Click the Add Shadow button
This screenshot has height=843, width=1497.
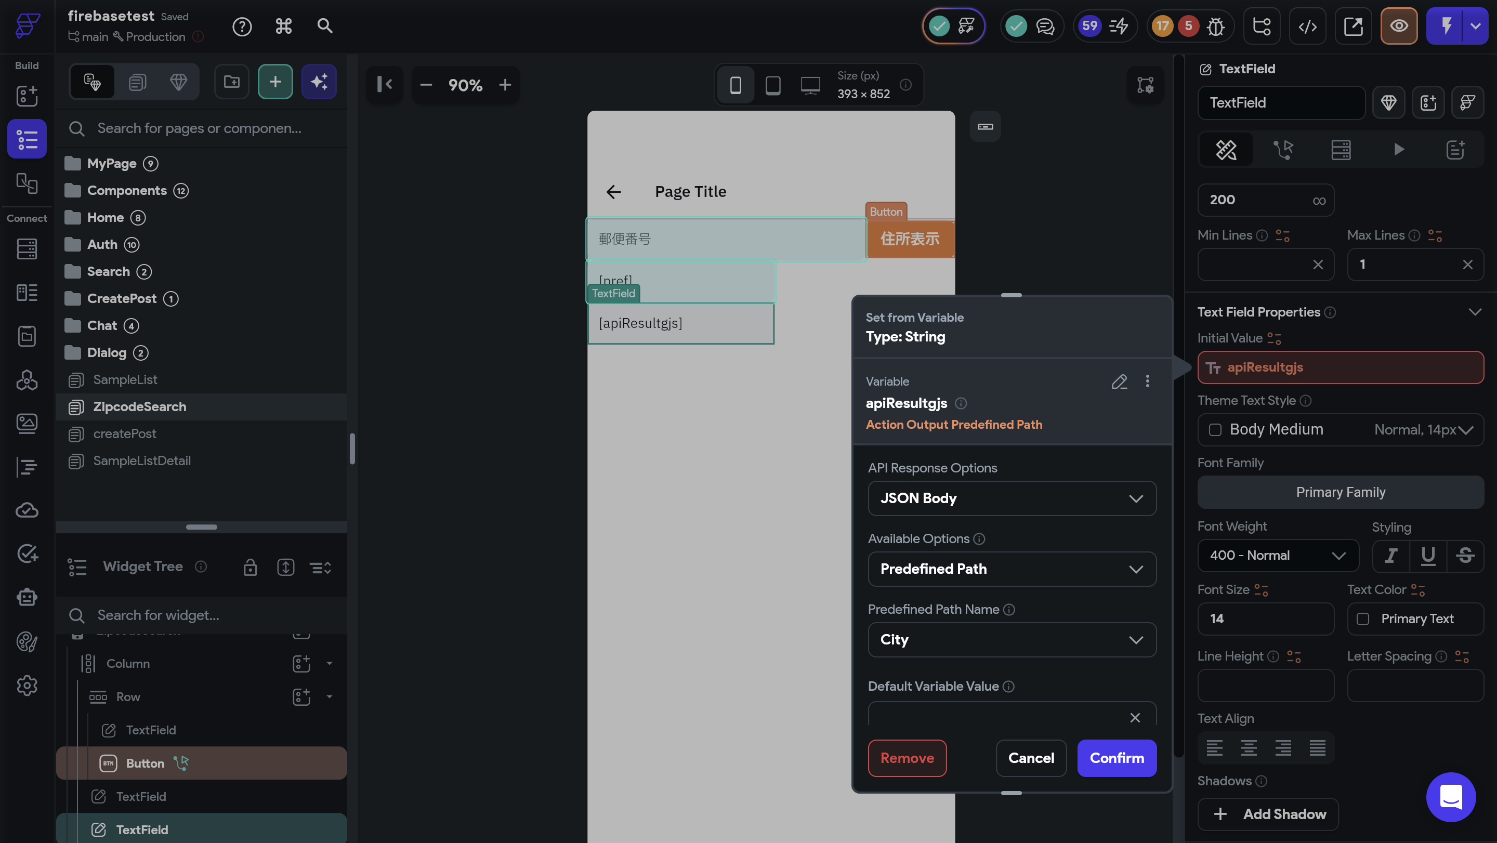1268,814
